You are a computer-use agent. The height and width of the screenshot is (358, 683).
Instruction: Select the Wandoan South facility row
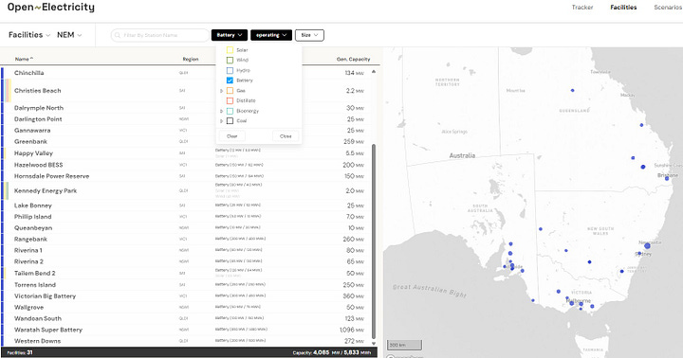click(187, 319)
